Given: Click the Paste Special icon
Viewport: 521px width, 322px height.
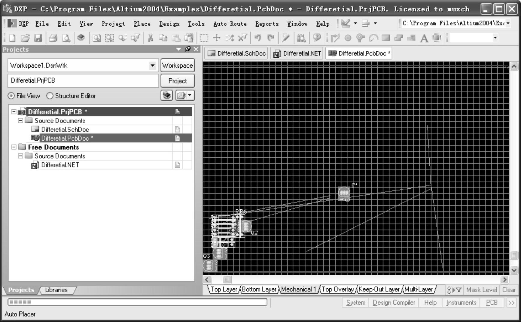Looking at the screenshot, I should click(189, 38).
